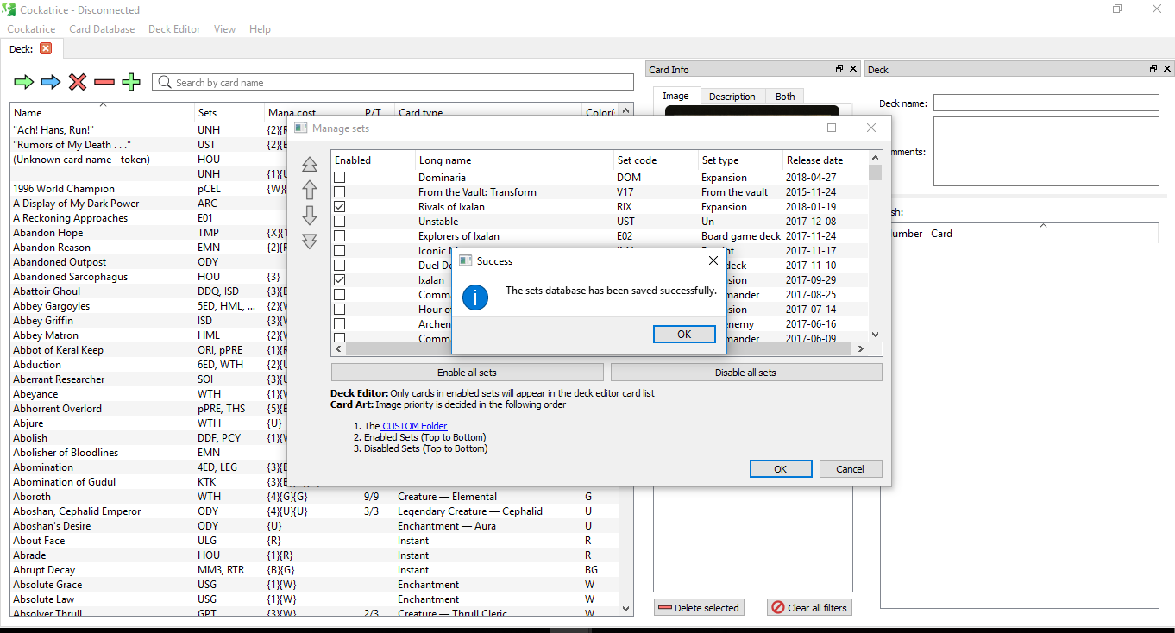Click the deck Comments text box

(1046, 150)
